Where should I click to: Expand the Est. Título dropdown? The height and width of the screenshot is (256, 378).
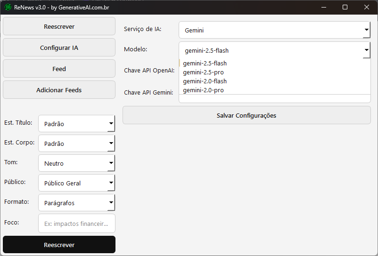tap(76, 124)
